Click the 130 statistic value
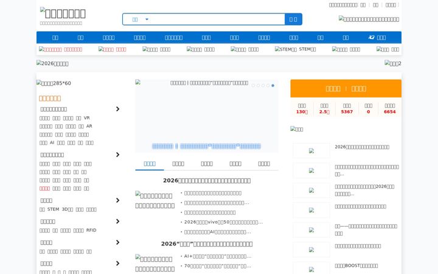 click(x=302, y=111)
